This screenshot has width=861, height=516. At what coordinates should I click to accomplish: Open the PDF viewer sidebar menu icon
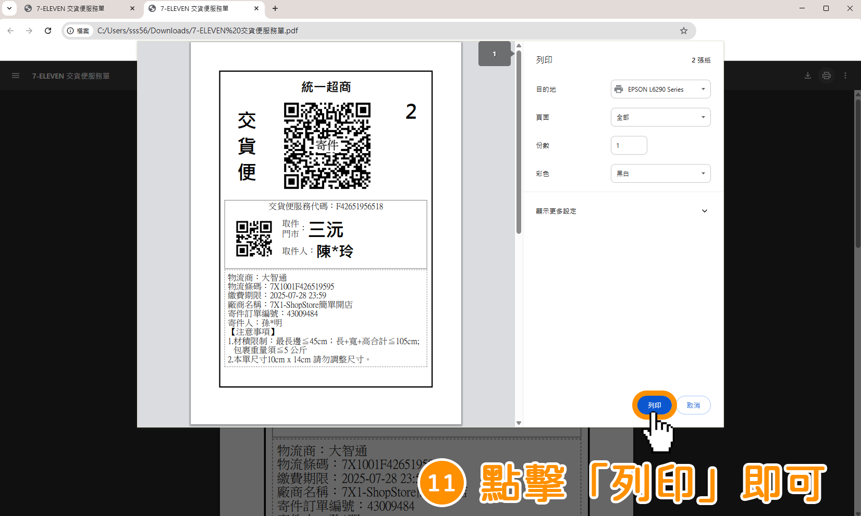pyautogui.click(x=16, y=75)
